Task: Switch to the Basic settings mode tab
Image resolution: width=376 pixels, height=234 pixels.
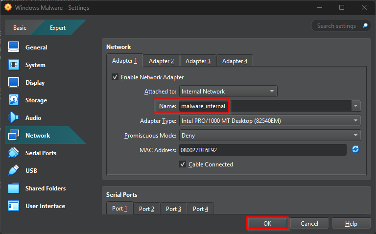Action: click(20, 28)
